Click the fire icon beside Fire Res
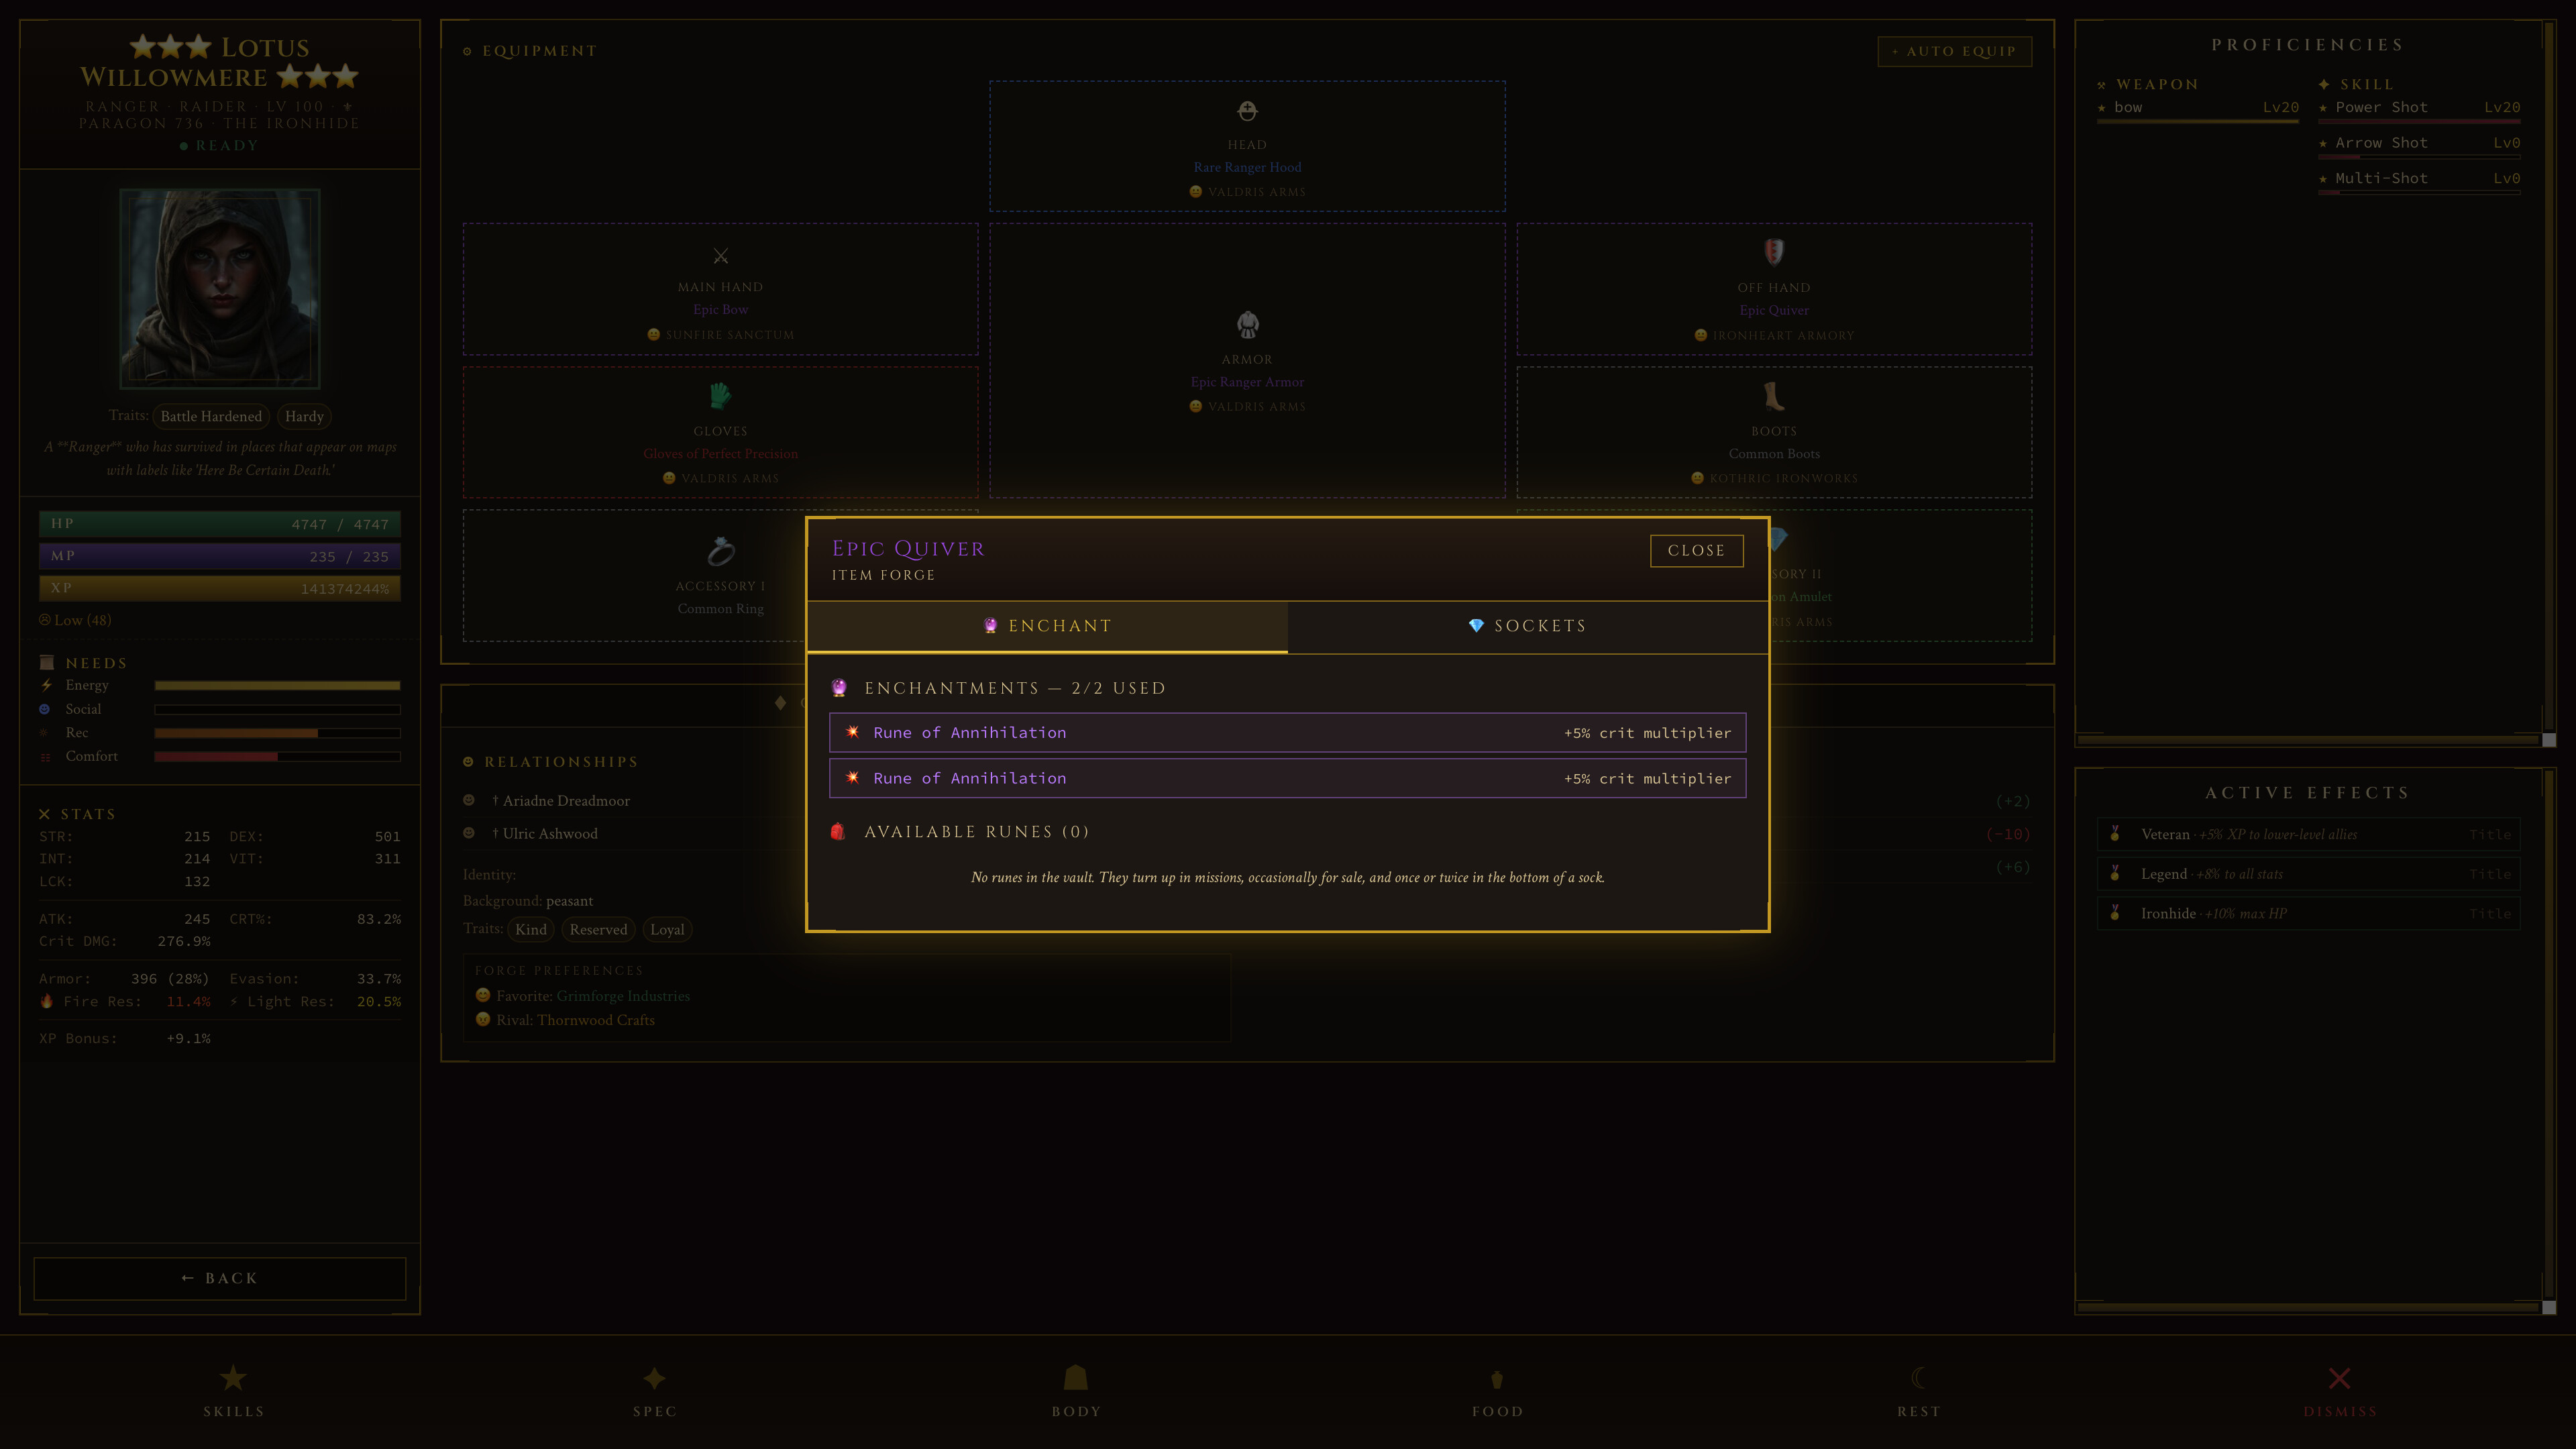The image size is (2576, 1449). click(x=46, y=1001)
